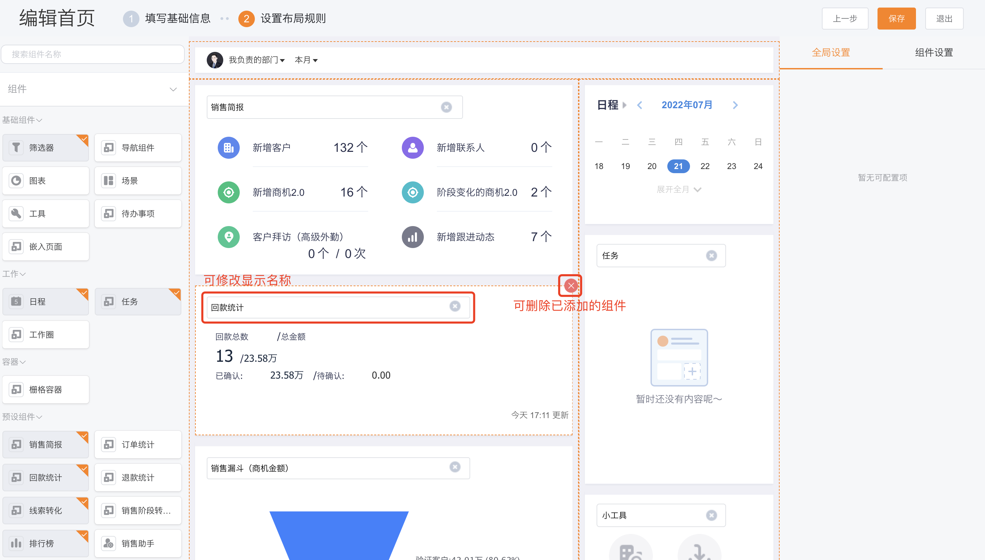Delete the 回款统计 widget with red X
The image size is (985, 560).
click(571, 286)
